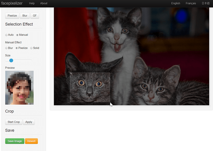213x151 pixels.
Task: Revert the image changes
Action: tap(31, 141)
